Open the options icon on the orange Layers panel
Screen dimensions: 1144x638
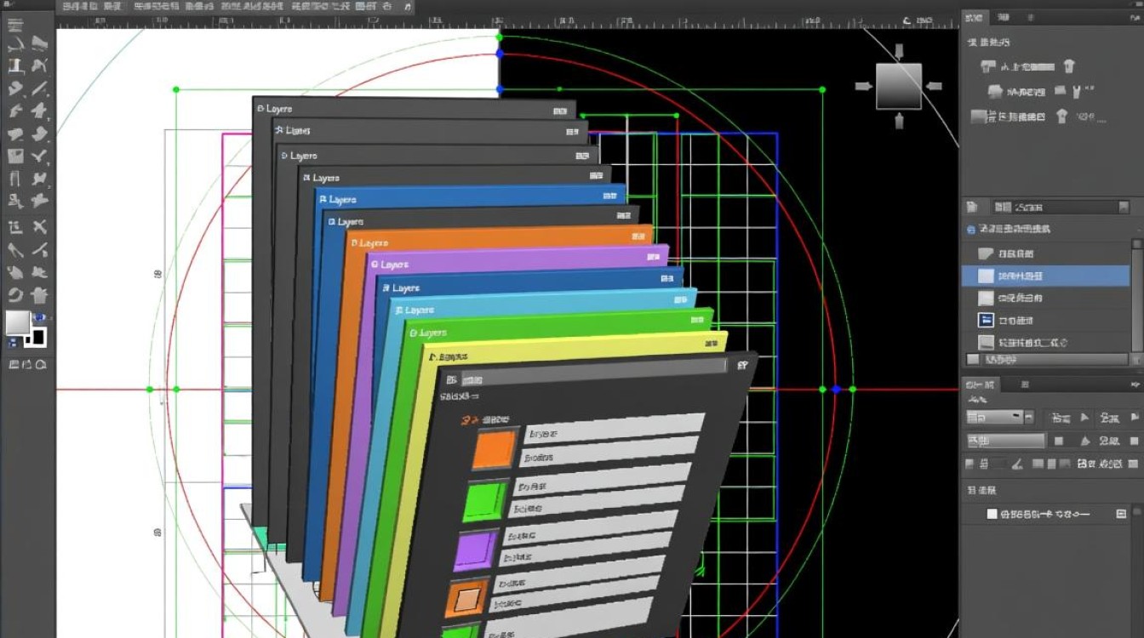(638, 236)
